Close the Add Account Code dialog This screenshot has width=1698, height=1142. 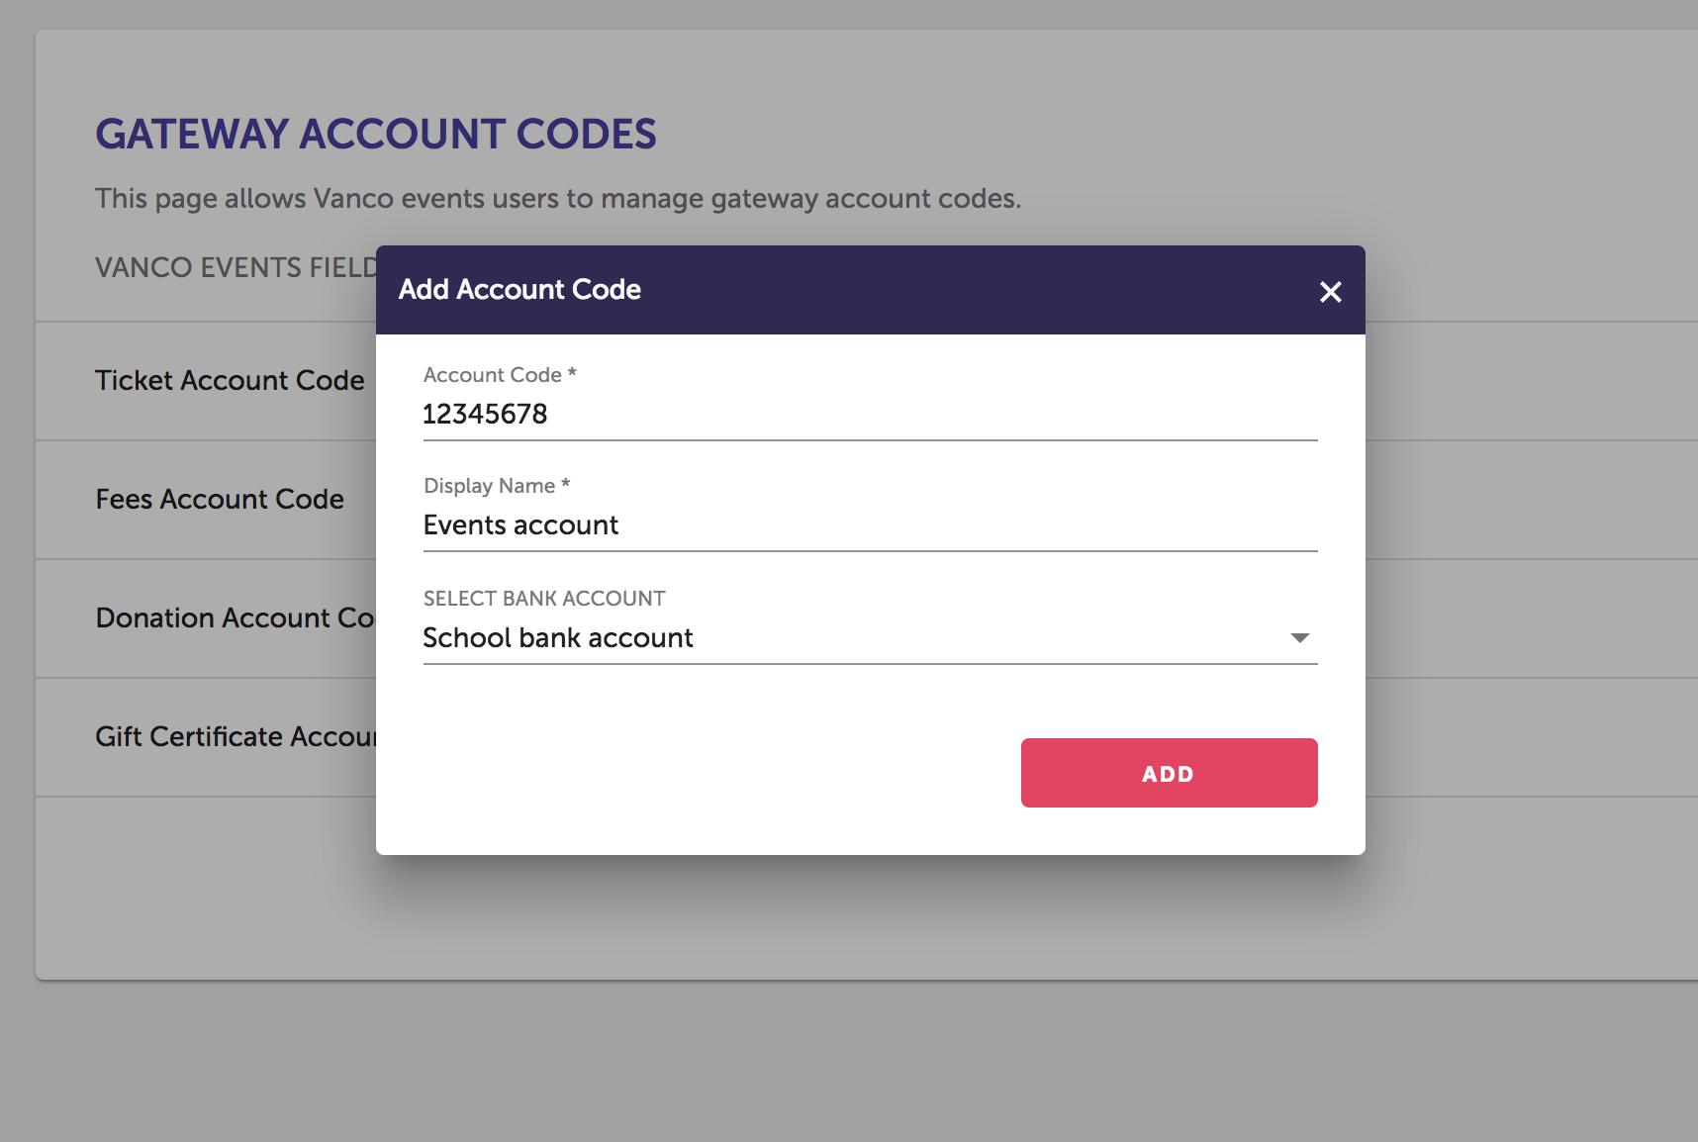(1331, 292)
